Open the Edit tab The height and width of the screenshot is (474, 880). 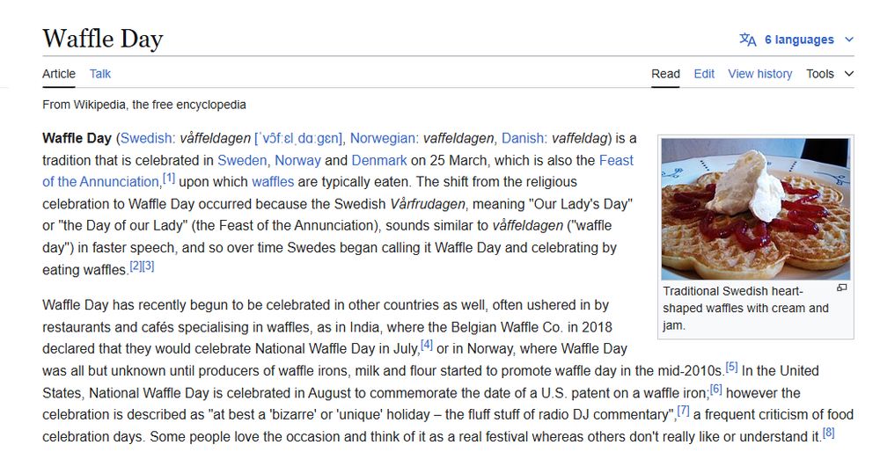click(704, 74)
